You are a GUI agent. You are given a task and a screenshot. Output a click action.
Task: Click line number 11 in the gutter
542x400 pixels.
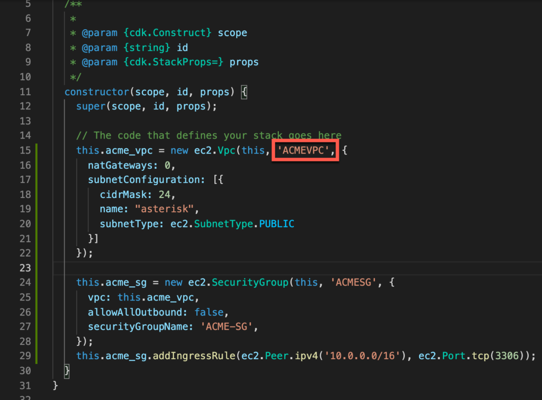point(25,92)
